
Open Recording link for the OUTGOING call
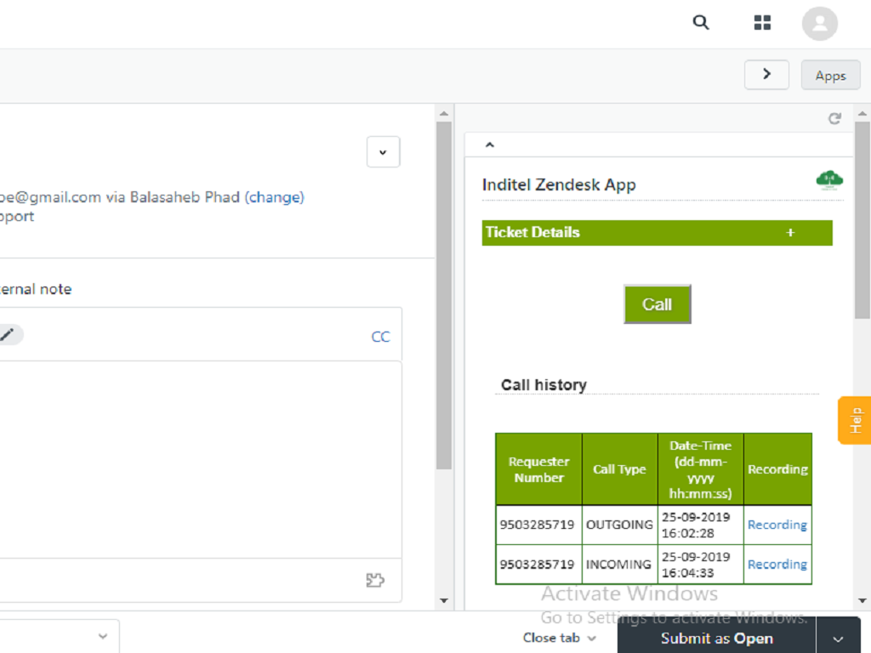[x=777, y=525]
